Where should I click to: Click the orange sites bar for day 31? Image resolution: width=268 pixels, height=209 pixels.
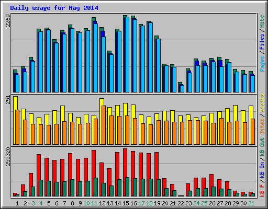click(253, 132)
